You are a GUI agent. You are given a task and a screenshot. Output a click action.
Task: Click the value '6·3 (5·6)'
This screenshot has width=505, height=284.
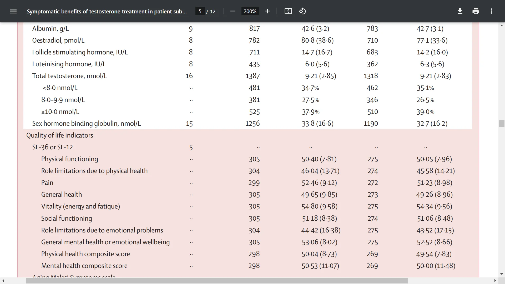pyautogui.click(x=432, y=64)
